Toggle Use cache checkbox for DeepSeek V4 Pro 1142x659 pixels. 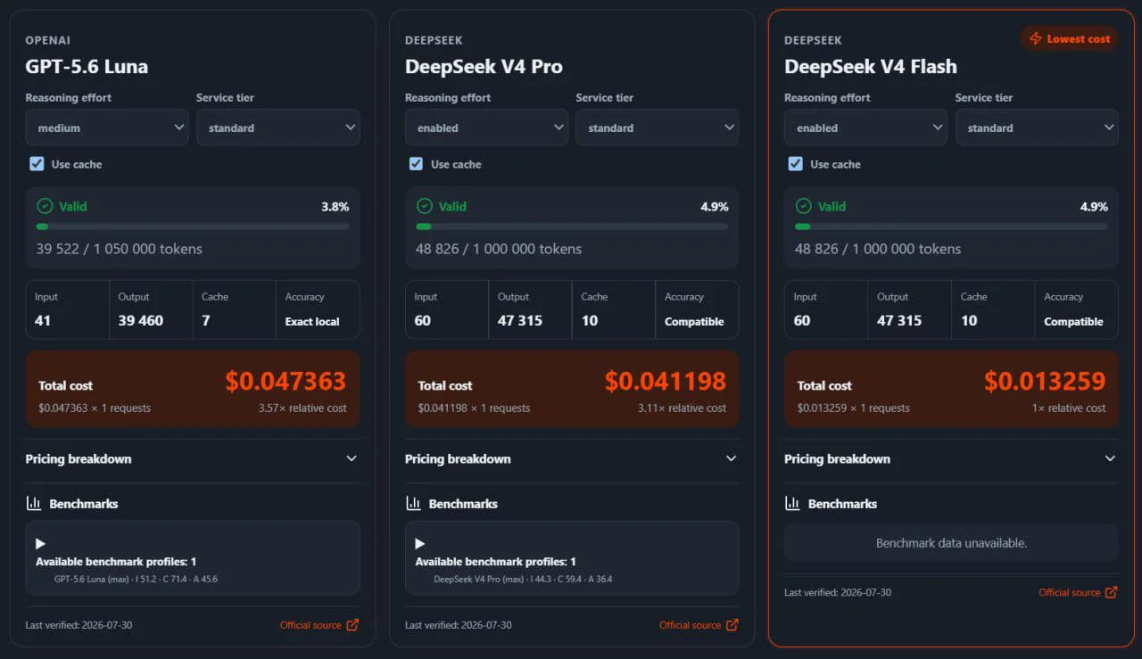click(416, 164)
